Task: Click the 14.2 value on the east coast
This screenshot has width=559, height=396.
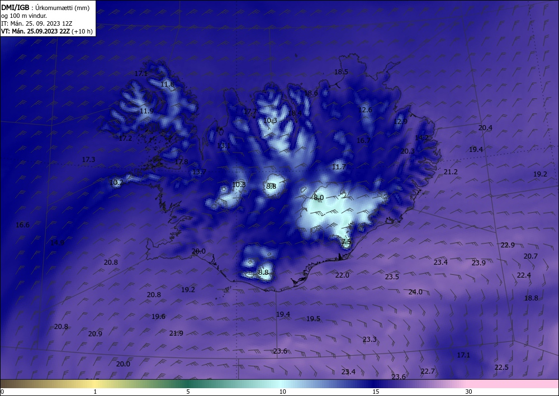Action: click(421, 138)
